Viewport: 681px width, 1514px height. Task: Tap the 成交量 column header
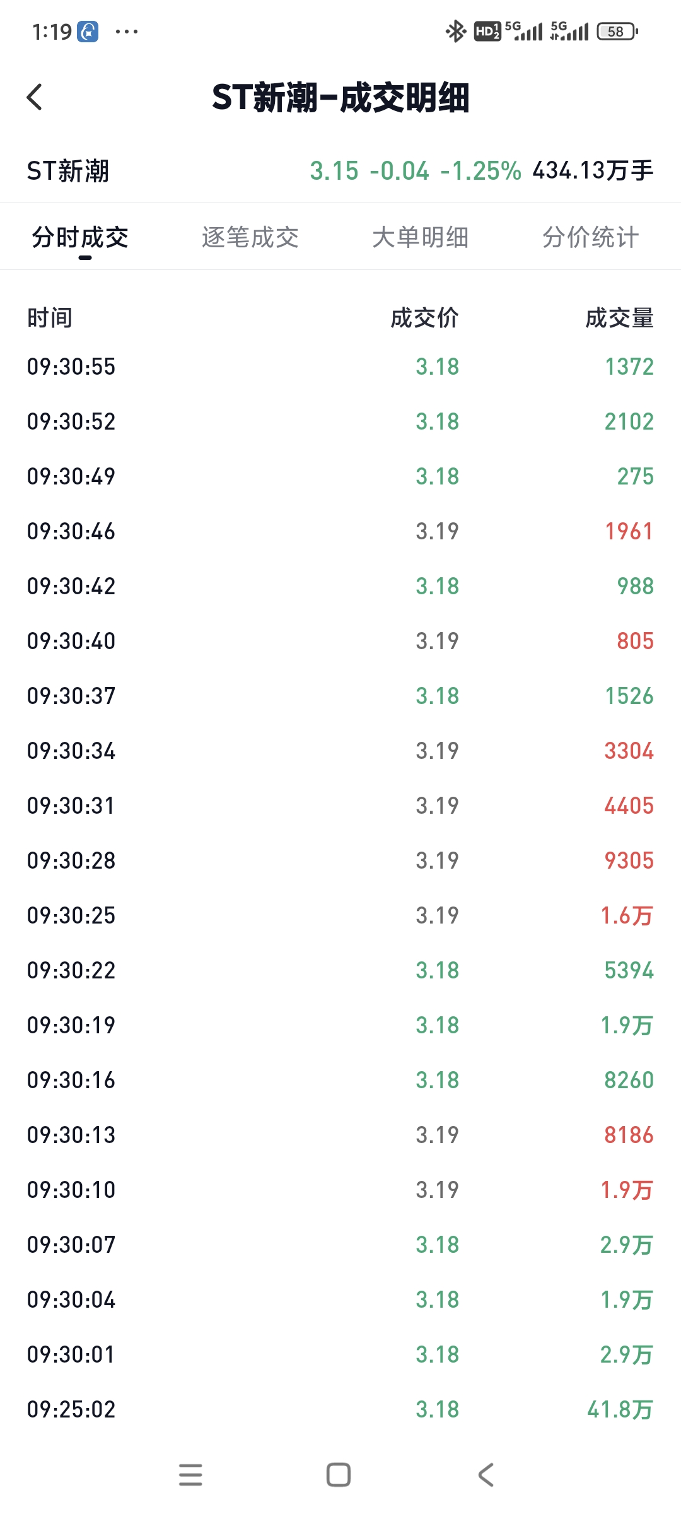pos(619,318)
